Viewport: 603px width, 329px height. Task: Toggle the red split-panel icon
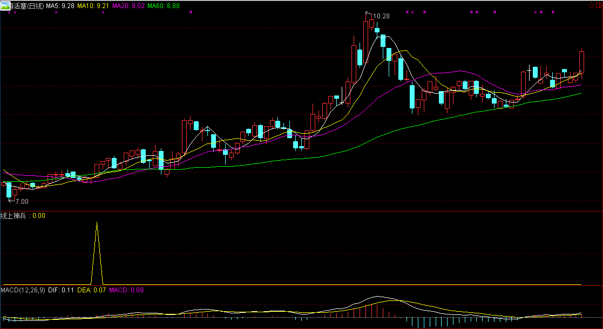point(598,5)
